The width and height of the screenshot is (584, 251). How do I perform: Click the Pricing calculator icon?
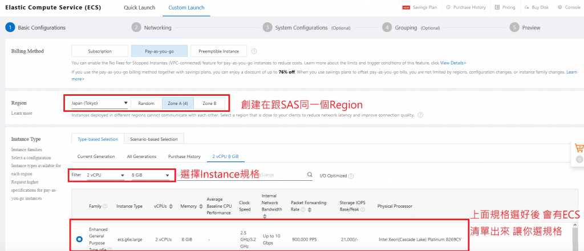click(x=497, y=7)
